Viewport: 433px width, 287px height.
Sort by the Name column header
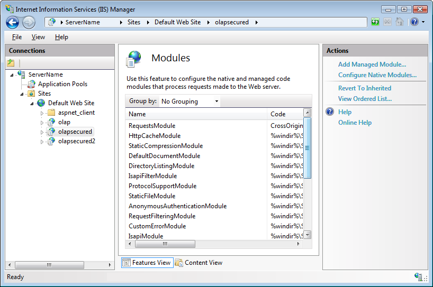[x=196, y=114]
